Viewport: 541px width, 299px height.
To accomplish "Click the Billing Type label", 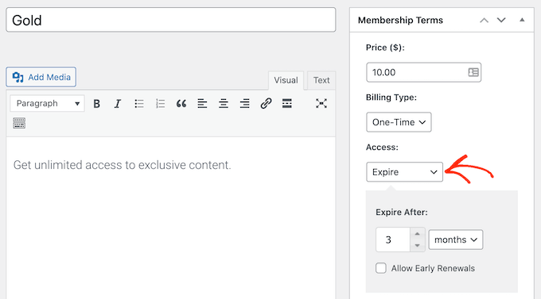I will tap(391, 98).
